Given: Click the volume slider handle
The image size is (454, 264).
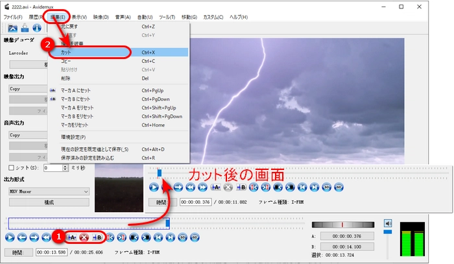Looking at the screenshot, I should (387, 232).
